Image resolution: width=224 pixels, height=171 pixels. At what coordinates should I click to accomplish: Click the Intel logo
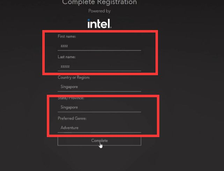pos(100,23)
